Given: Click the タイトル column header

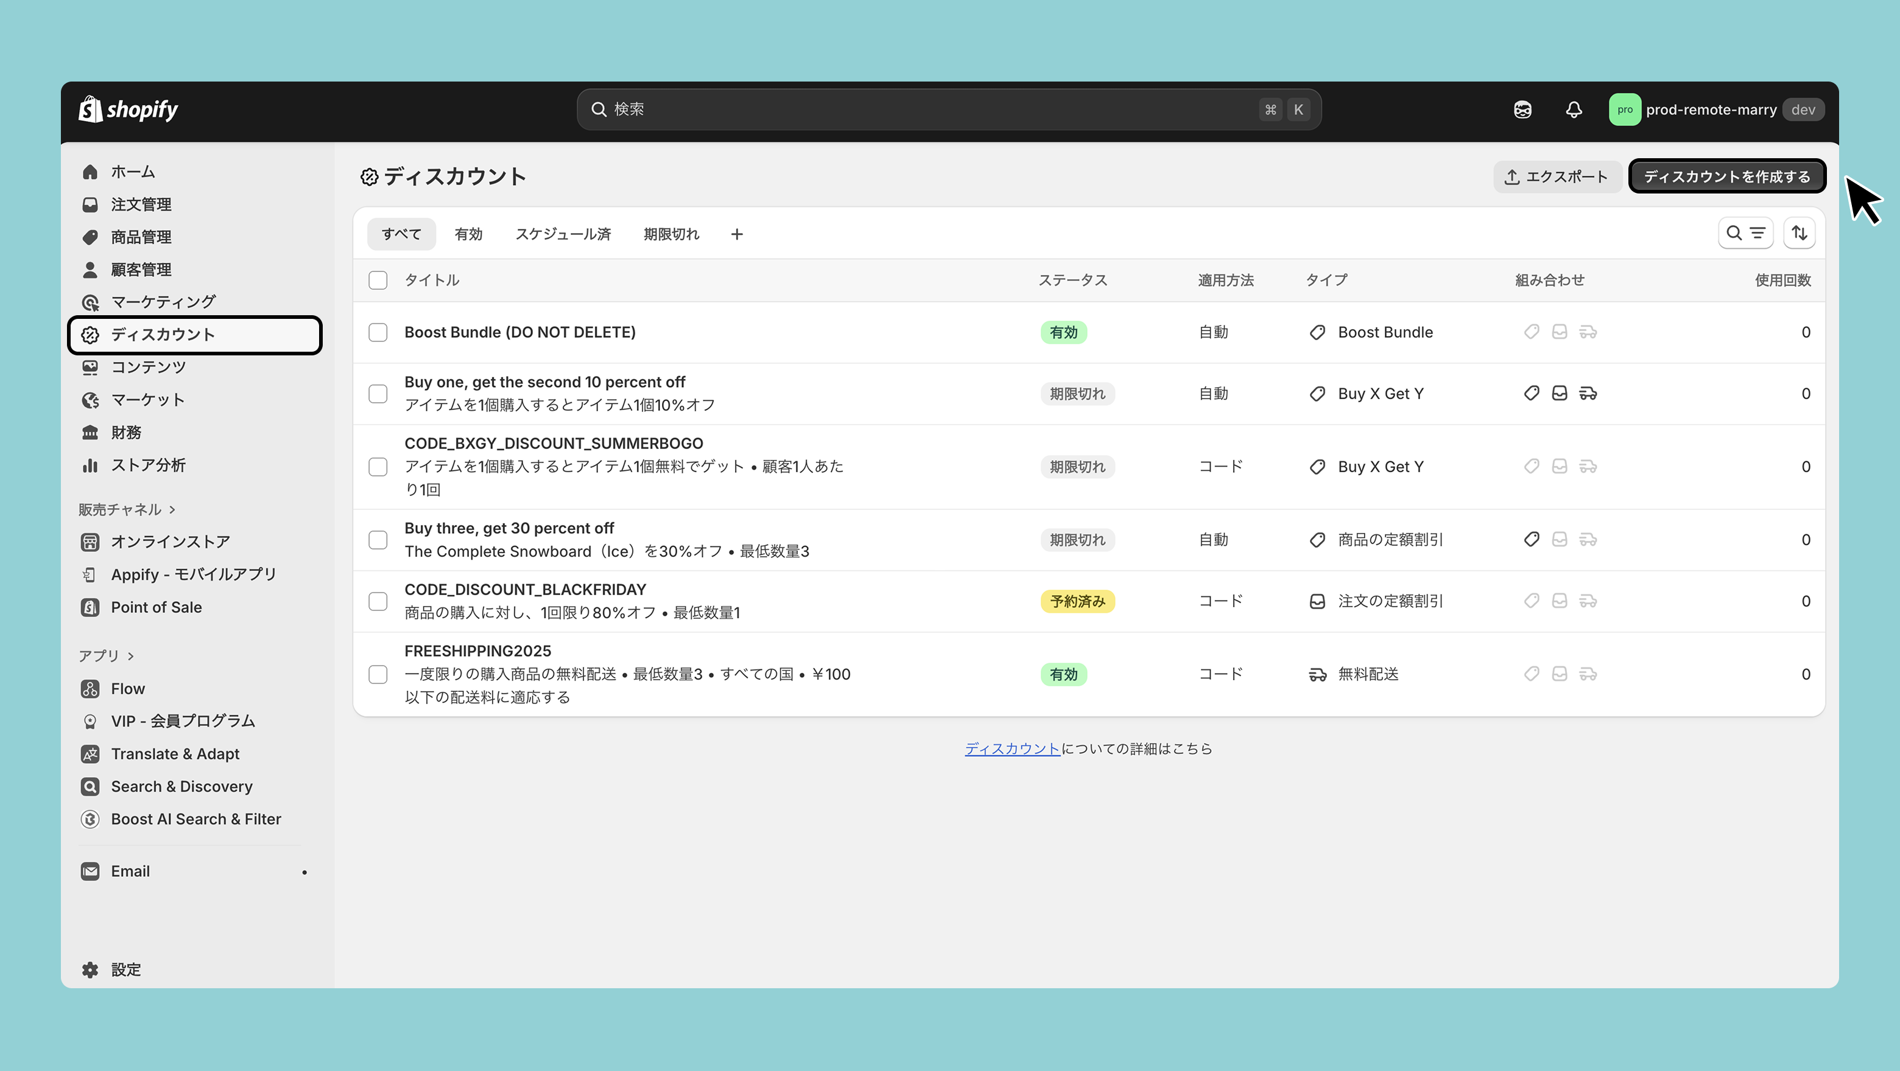Looking at the screenshot, I should click(x=432, y=280).
